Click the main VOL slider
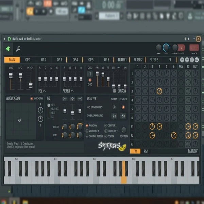 point(11,75)
